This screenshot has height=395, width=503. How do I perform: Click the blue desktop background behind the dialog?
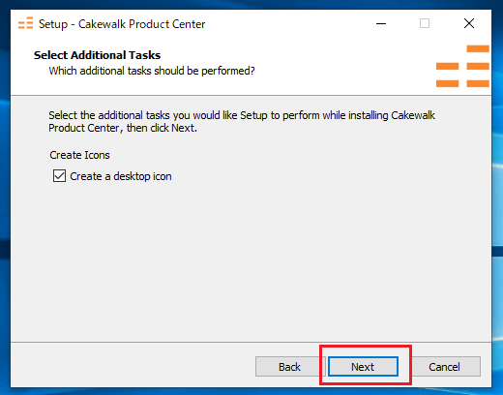click(x=497, y=129)
